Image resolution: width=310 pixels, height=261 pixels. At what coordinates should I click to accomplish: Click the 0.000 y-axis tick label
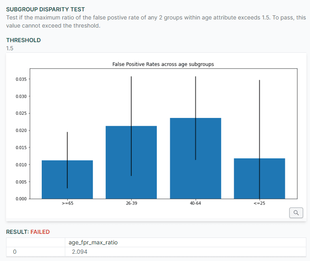click(x=21, y=199)
